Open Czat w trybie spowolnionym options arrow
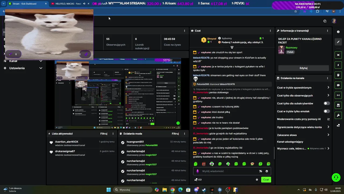344x194 pixels. pyautogui.click(x=328, y=88)
